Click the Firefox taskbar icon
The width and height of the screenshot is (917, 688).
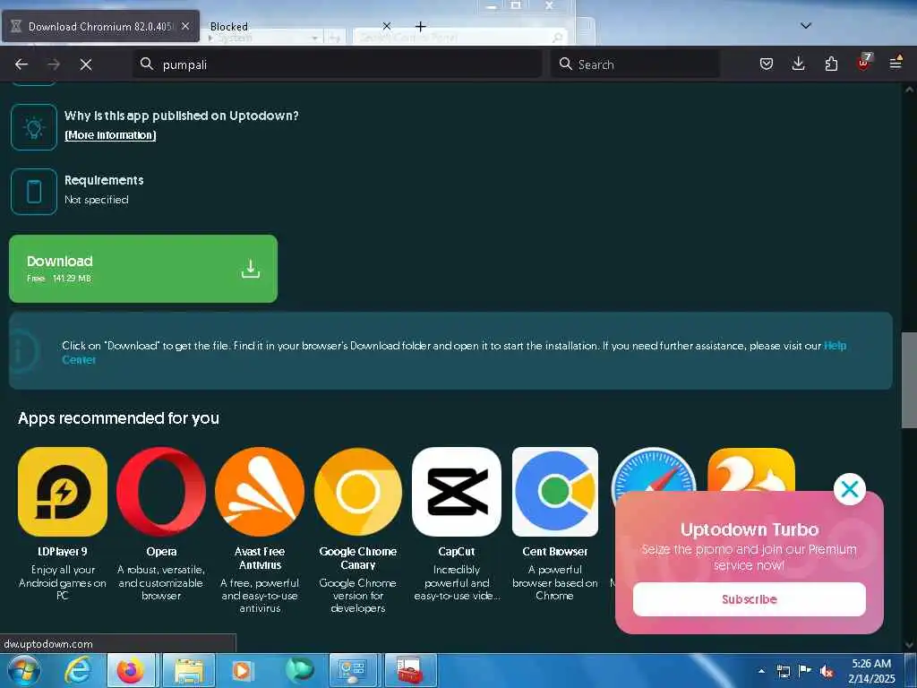131,670
